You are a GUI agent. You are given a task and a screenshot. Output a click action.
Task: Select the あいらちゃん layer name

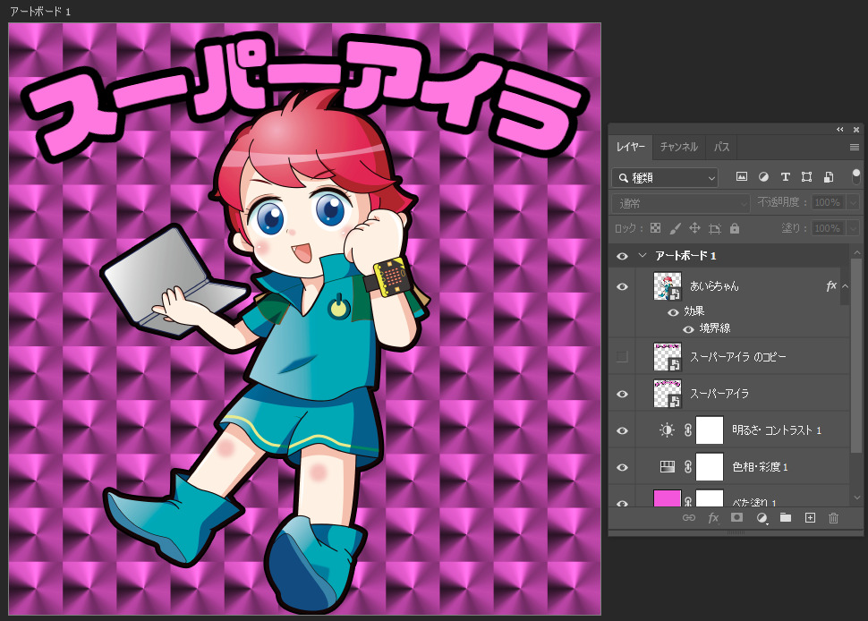pos(714,286)
